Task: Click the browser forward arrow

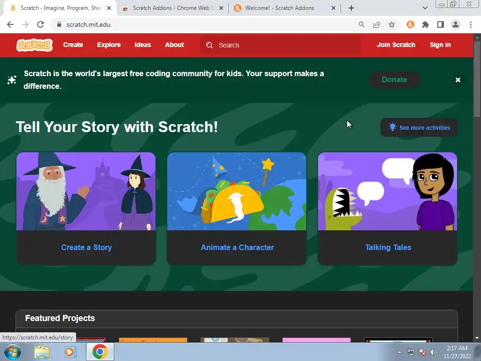Action: pos(25,24)
